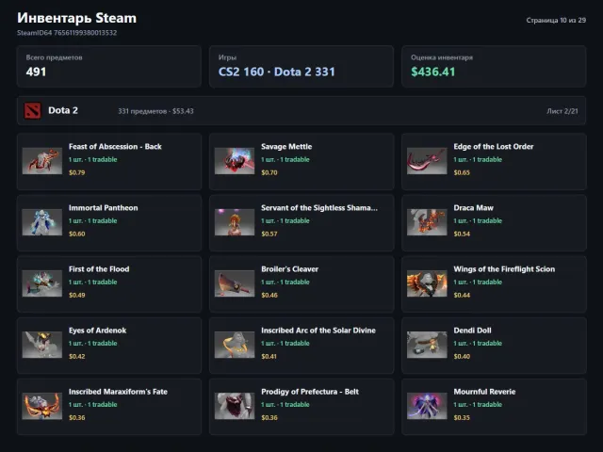The width and height of the screenshot is (603, 452).
Task: Click the $0.41 price of Inscribed Arc of the Solar Divine
Action: coord(269,356)
